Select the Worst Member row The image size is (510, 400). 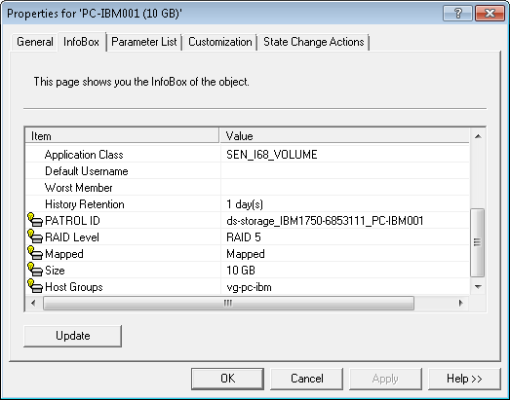pos(247,187)
